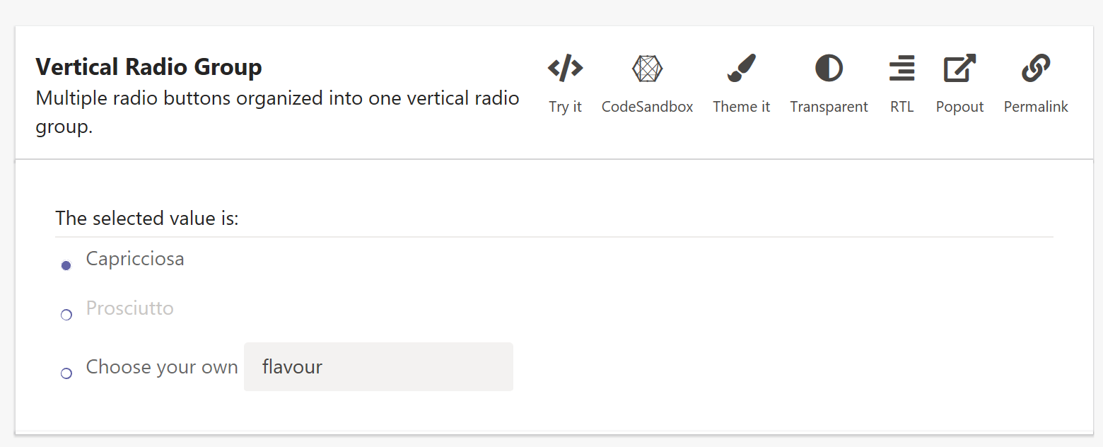Select the Theme it brush icon

tap(740, 68)
